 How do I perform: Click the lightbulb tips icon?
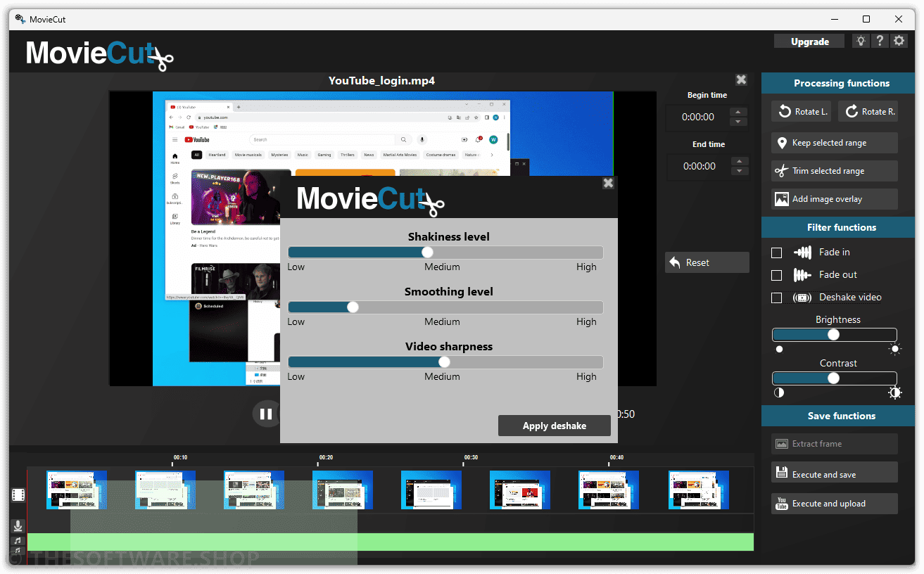861,41
